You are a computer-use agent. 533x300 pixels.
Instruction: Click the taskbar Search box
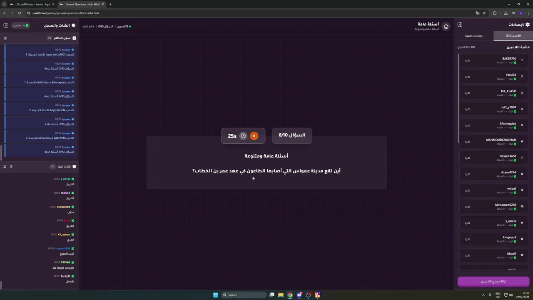click(x=244, y=295)
